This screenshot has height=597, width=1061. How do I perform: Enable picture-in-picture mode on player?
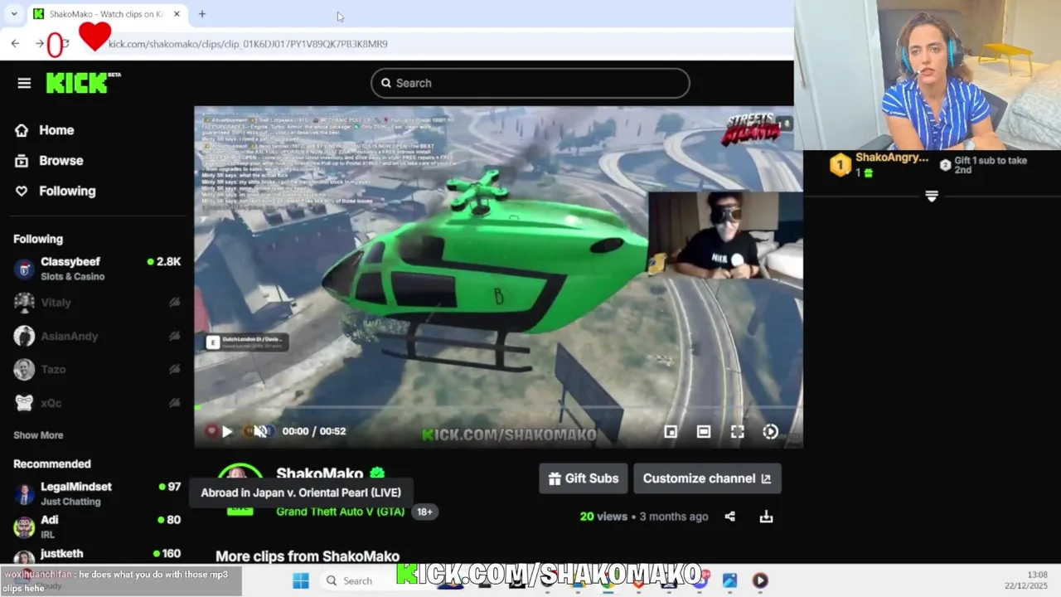point(671,431)
